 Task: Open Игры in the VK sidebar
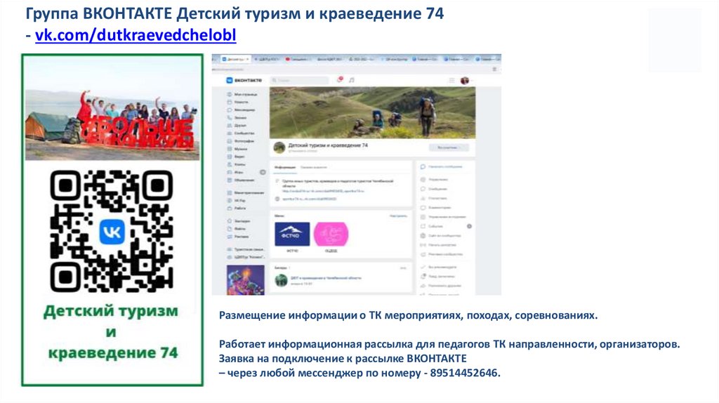pos(236,173)
